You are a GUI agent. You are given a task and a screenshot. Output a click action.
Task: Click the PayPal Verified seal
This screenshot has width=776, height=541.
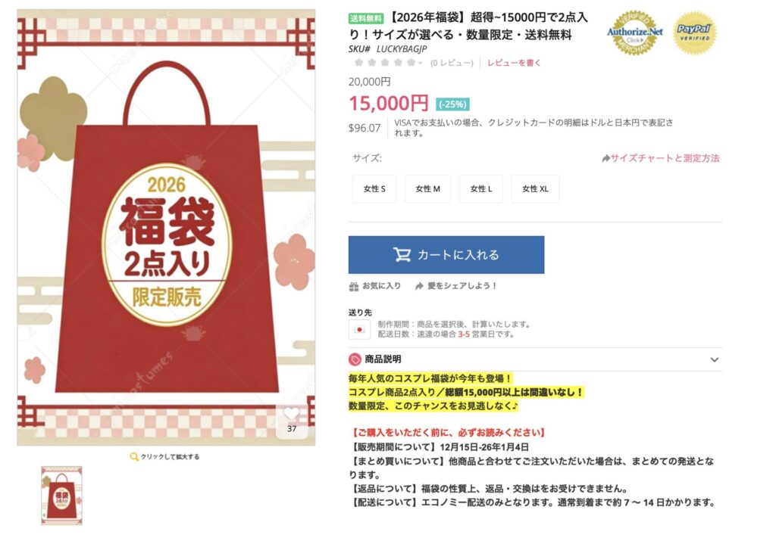694,33
